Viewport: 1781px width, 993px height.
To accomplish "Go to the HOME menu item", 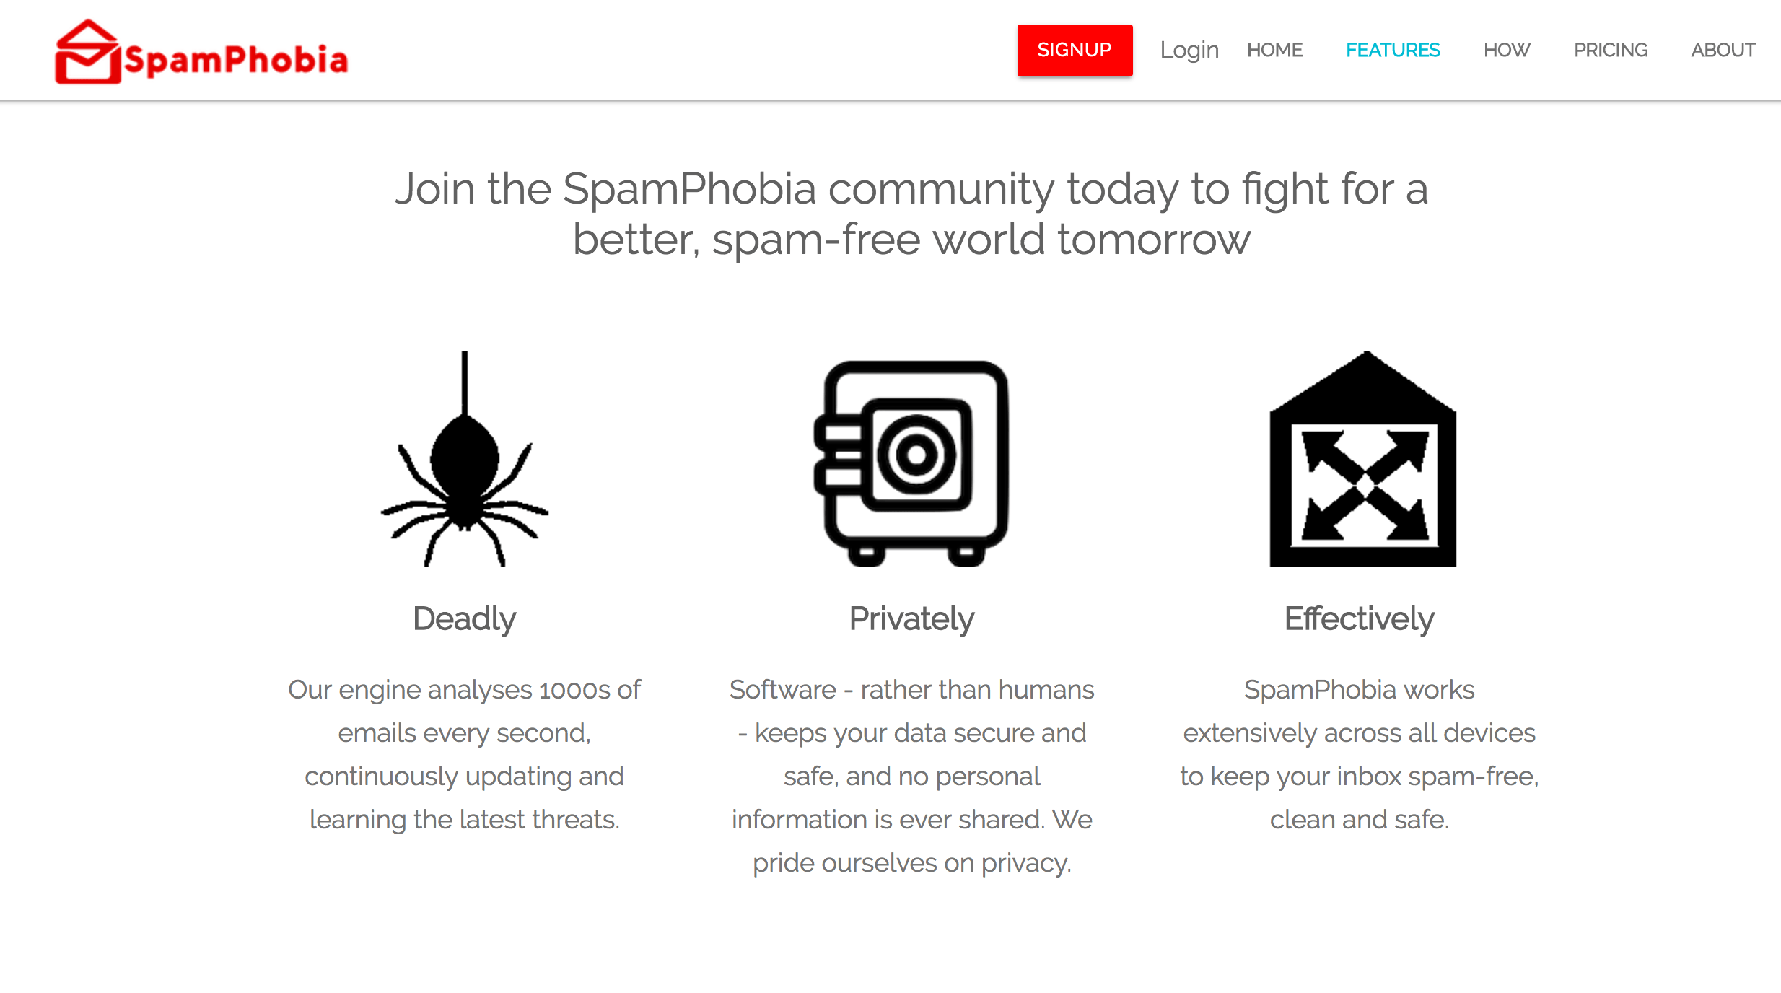I will (1274, 50).
